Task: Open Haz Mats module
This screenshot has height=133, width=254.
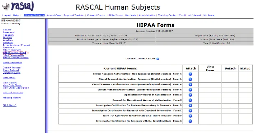Action: 130,15
